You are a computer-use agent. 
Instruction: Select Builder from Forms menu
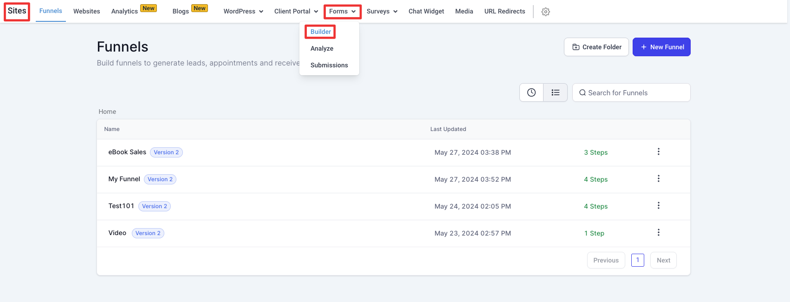point(321,32)
